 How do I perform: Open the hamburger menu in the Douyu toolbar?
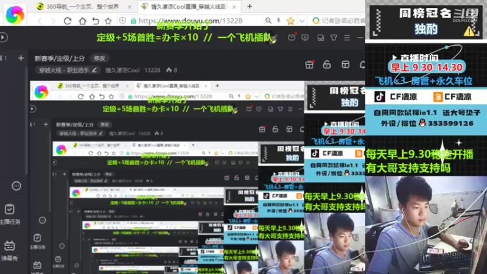pyautogui.click(x=347, y=38)
